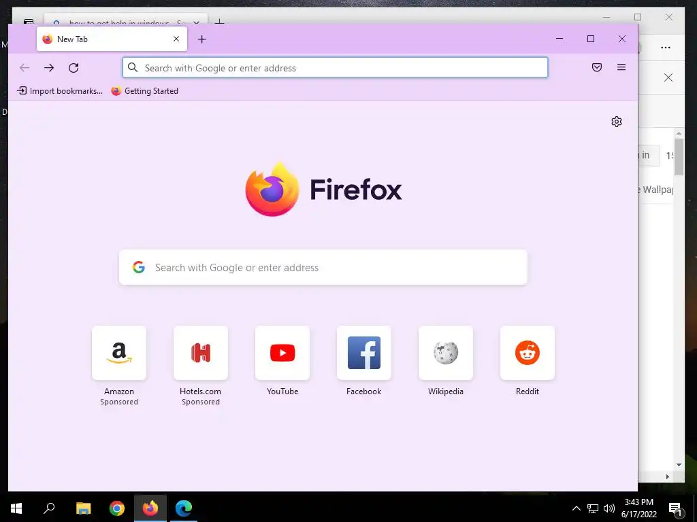Open File Explorer from taskbar

point(83,508)
